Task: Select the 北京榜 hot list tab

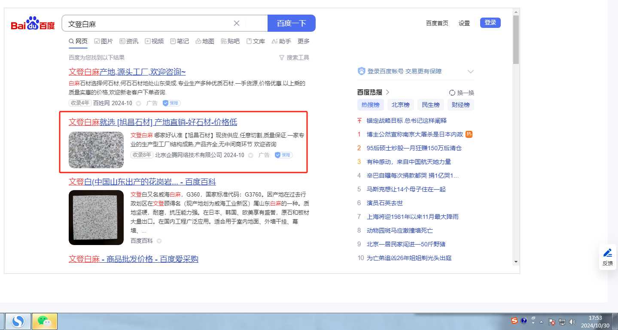Action: (400, 105)
